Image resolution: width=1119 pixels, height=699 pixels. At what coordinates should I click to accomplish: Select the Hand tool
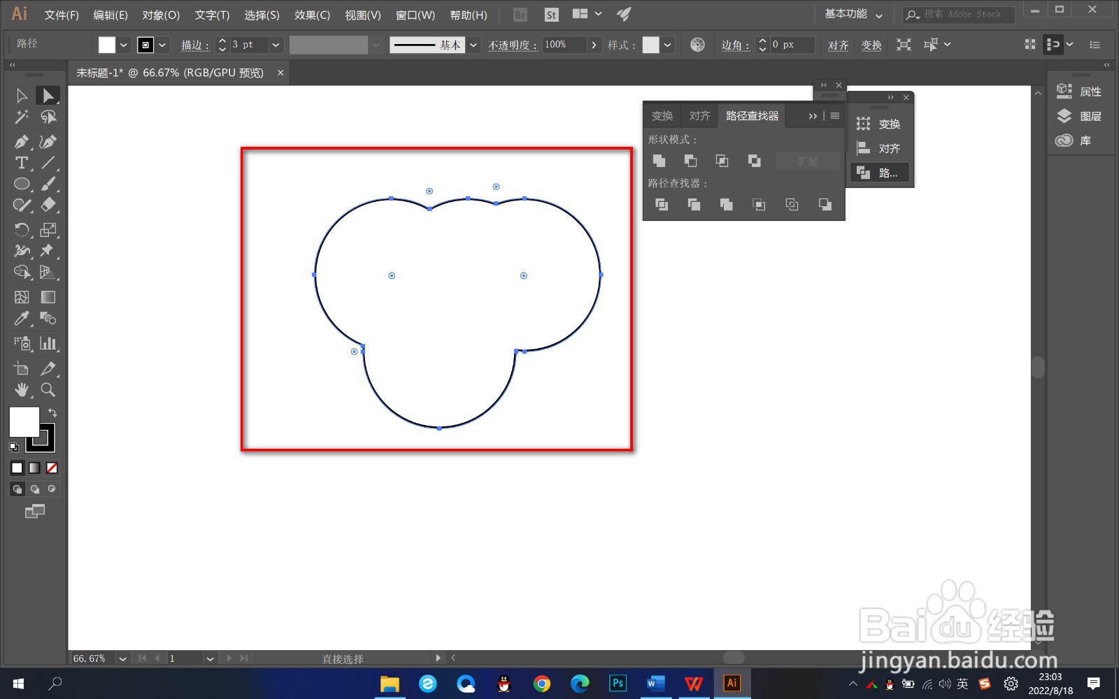point(22,389)
